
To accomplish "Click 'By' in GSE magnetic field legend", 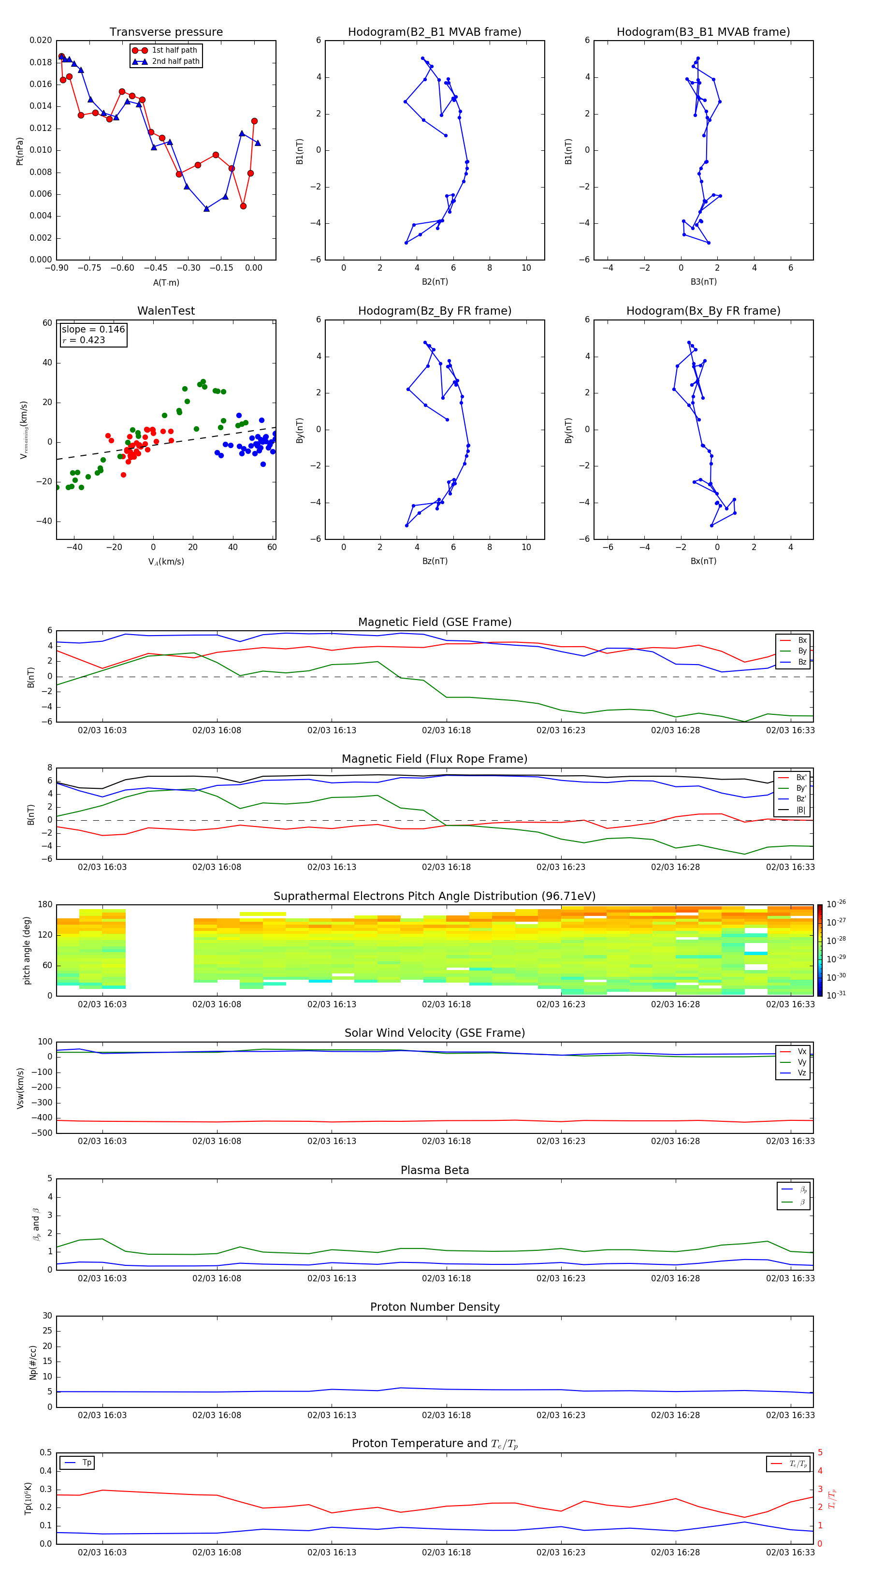I will pyautogui.click(x=793, y=651).
